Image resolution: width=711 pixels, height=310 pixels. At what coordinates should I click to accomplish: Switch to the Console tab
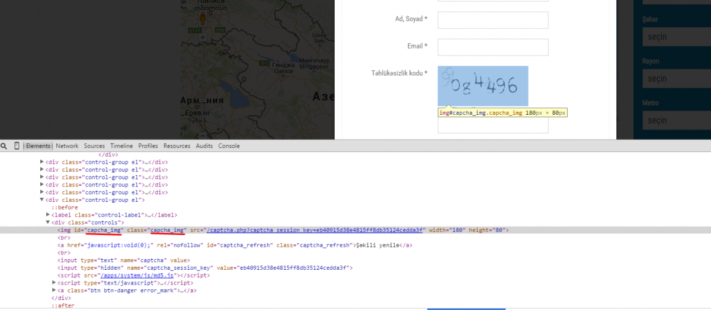point(229,146)
